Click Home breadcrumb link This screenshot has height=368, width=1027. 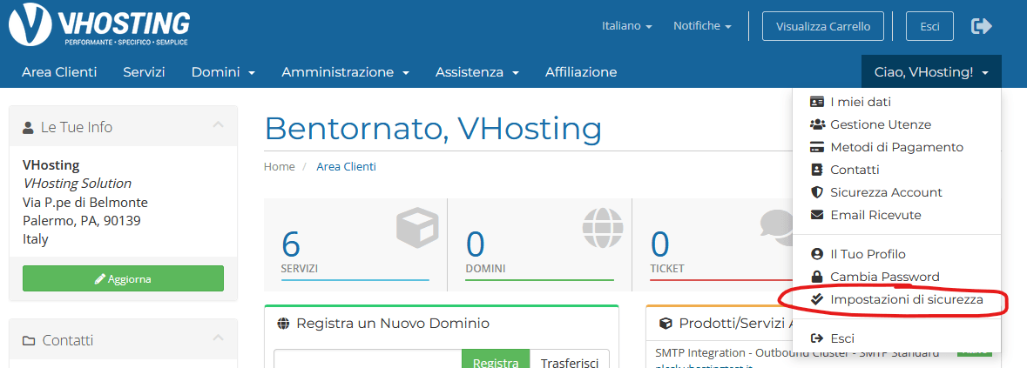click(279, 167)
